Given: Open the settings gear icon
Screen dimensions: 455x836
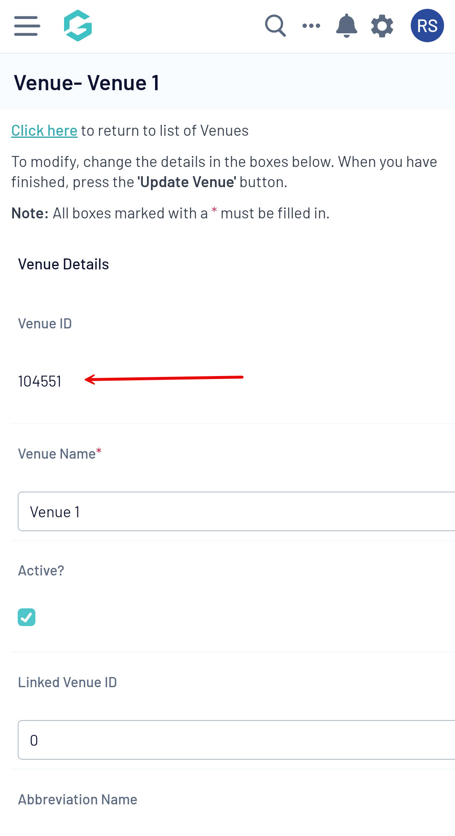Looking at the screenshot, I should click(x=382, y=26).
